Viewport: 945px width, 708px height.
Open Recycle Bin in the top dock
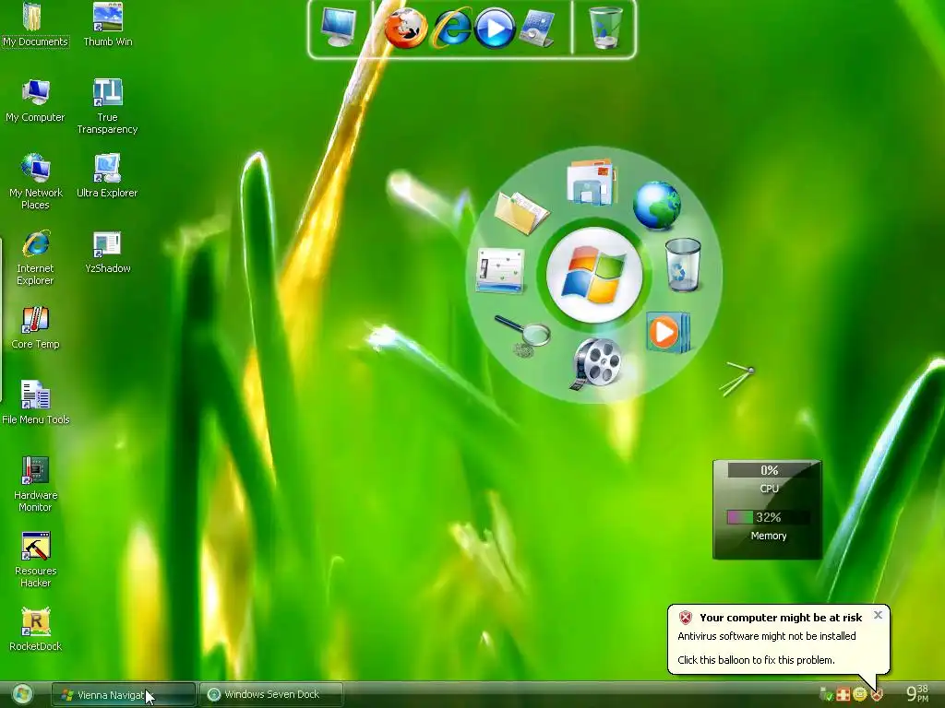[x=604, y=28]
